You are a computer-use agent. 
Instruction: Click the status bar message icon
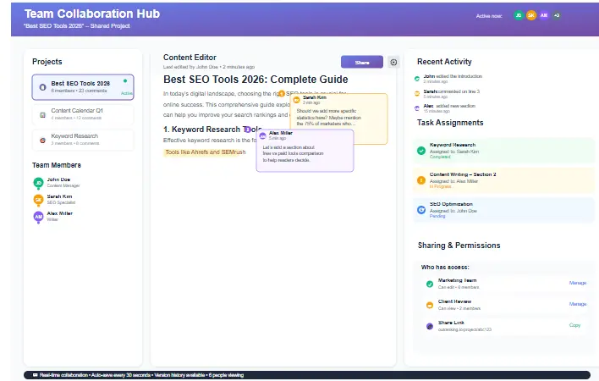[36, 375]
